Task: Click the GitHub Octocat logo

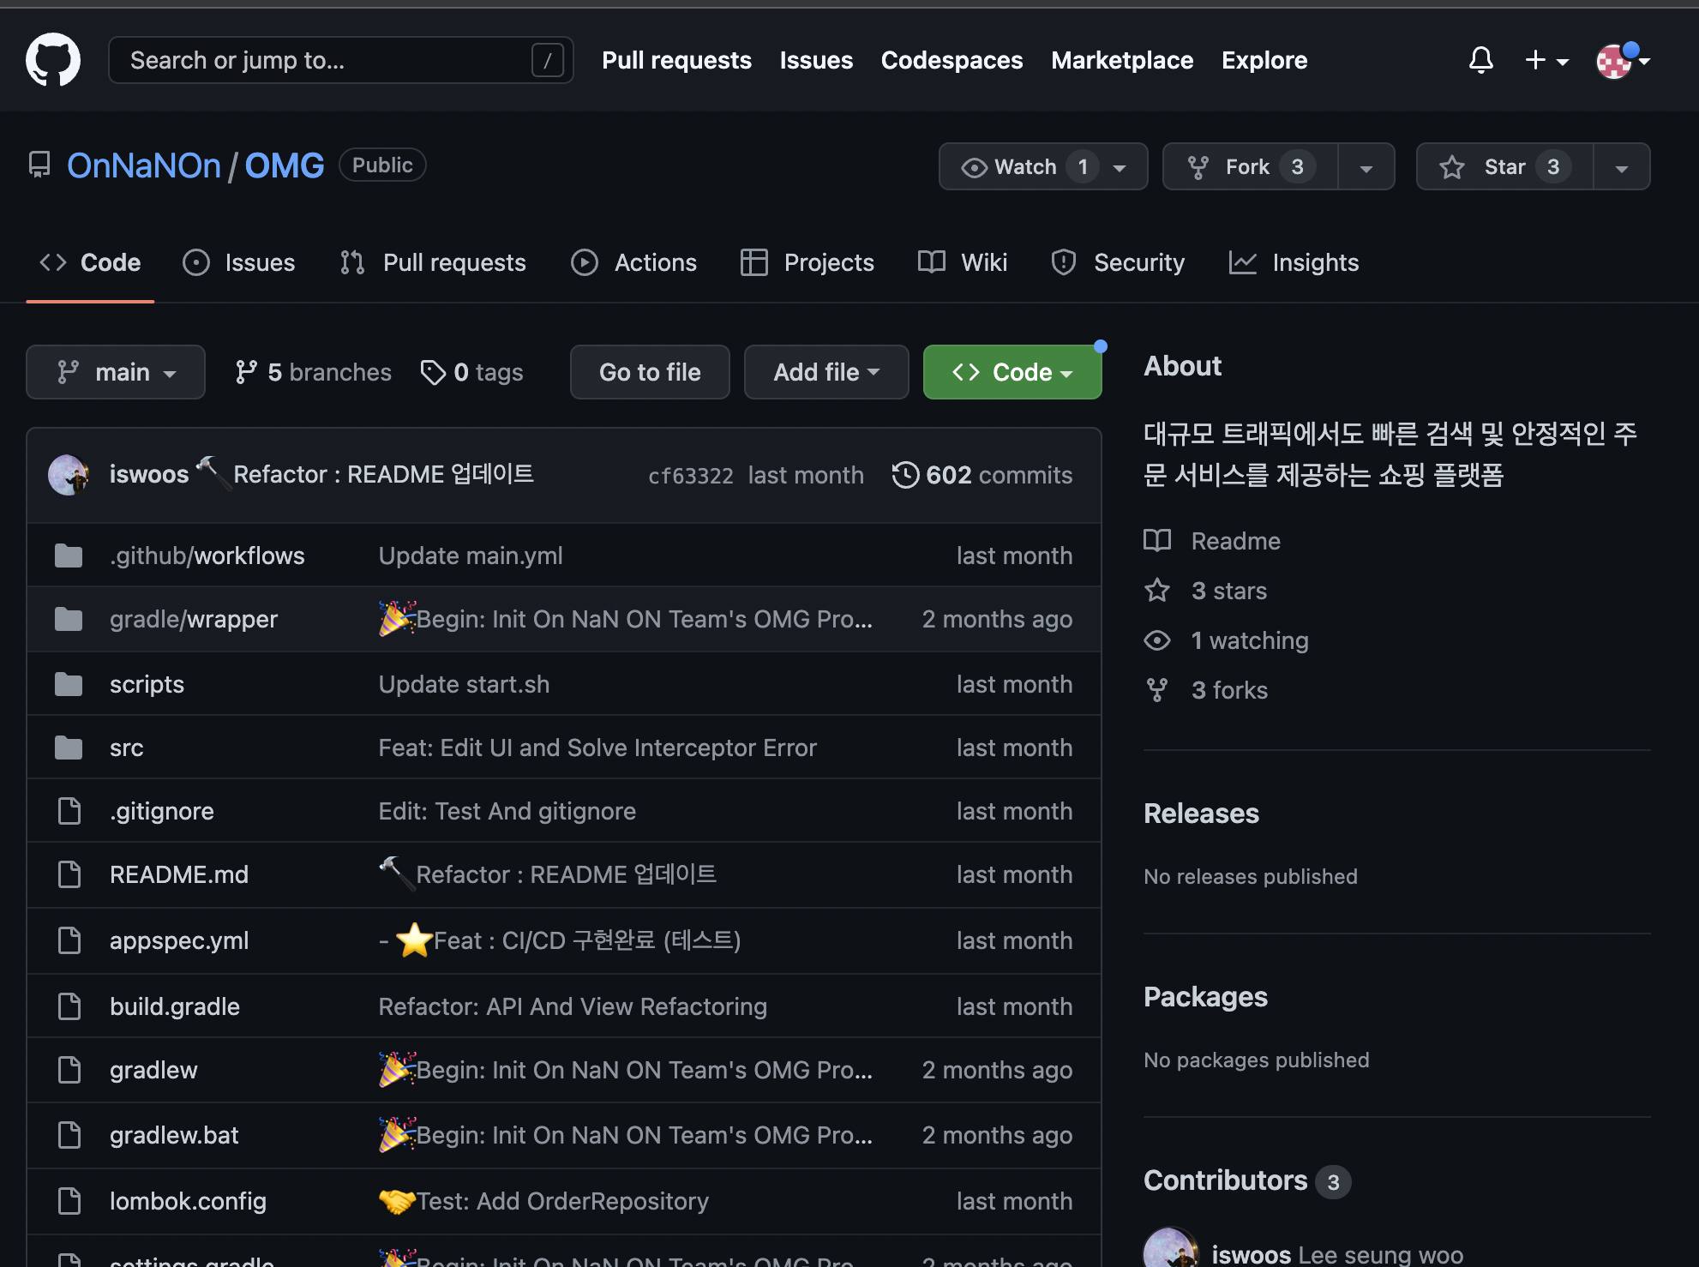Action: pyautogui.click(x=53, y=60)
